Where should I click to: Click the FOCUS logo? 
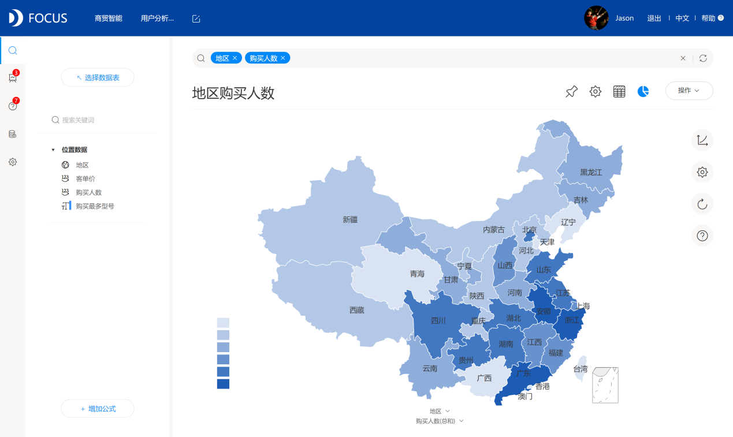coord(38,18)
